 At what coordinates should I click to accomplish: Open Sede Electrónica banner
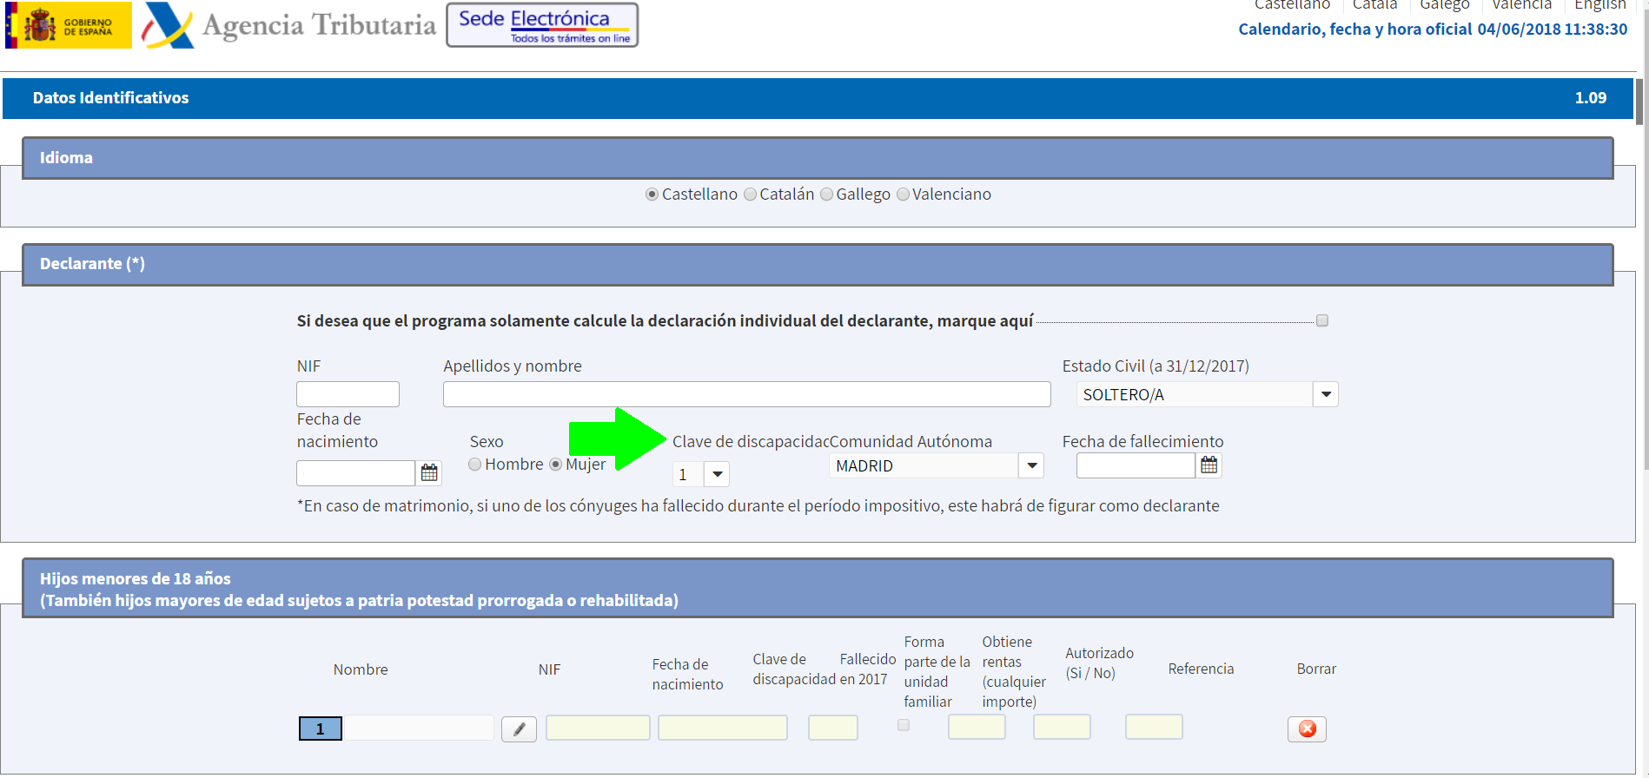pos(542,25)
